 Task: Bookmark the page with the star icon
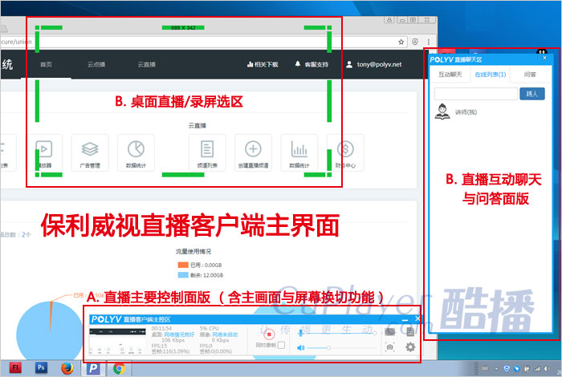click(401, 42)
